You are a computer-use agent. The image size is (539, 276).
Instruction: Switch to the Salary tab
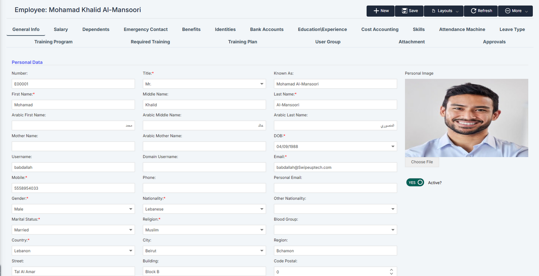61,29
